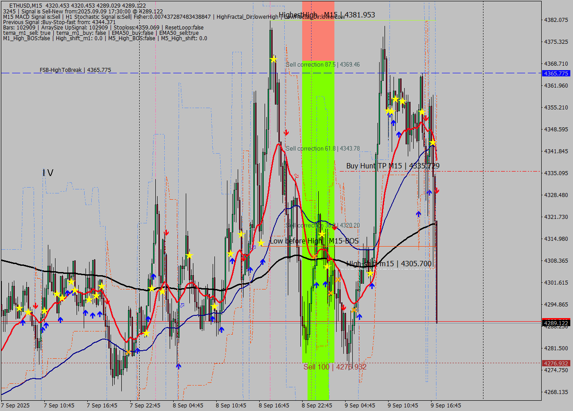Screen dimensions: 573x411
Task: Click the small red hollow arrow marker near 4334
Action: tap(296, 176)
